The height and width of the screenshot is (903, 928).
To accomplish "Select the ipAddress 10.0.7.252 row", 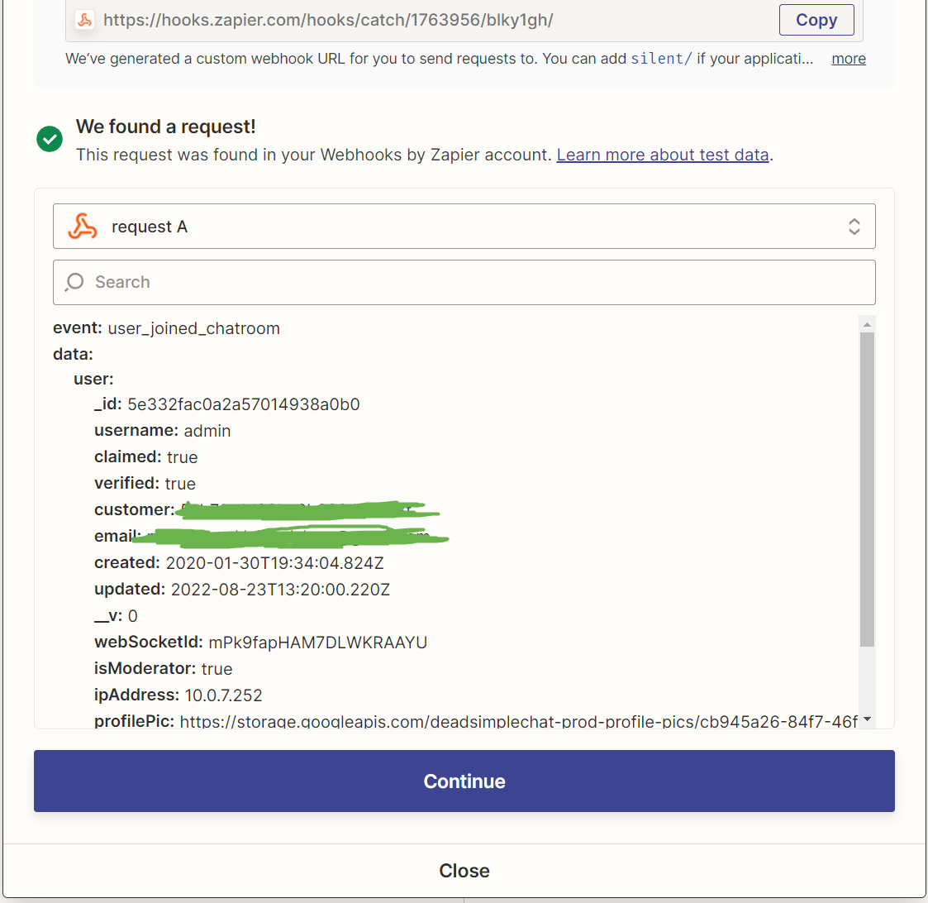I will [x=178, y=695].
